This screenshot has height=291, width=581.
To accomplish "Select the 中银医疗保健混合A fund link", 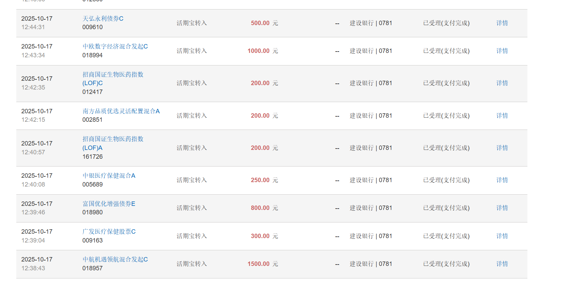I will pyautogui.click(x=109, y=176).
